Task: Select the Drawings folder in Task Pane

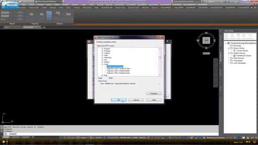Action: (237, 46)
